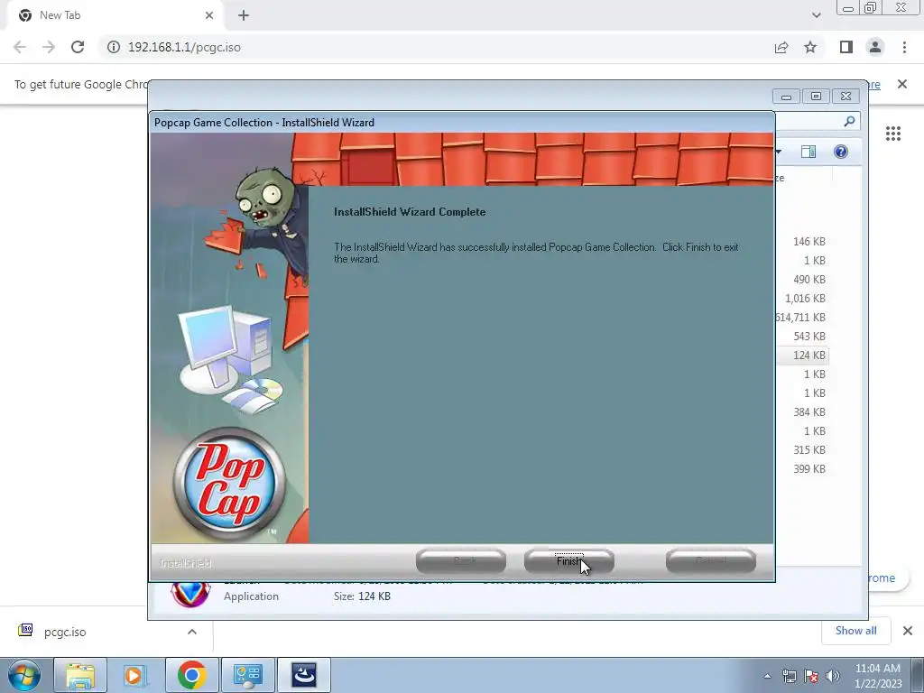924x693 pixels.
Task: Select the highlighted 124 KB file row
Action: tap(801, 356)
